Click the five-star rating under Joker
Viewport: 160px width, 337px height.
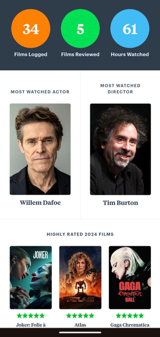pos(31,315)
